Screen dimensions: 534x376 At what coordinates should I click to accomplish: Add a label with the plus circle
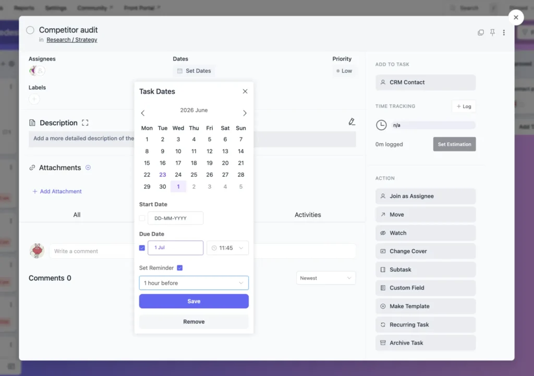34,99
